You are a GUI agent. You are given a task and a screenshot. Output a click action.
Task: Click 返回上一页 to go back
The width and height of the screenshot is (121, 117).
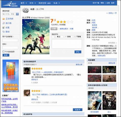(113, 13)
